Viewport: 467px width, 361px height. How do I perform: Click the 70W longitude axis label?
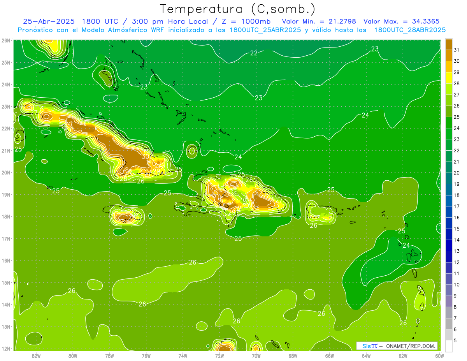256,356
